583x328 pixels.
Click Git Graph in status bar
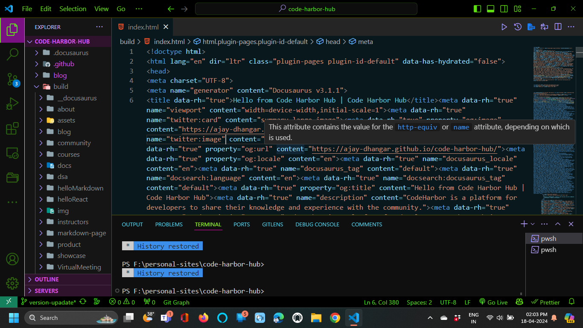click(176, 302)
